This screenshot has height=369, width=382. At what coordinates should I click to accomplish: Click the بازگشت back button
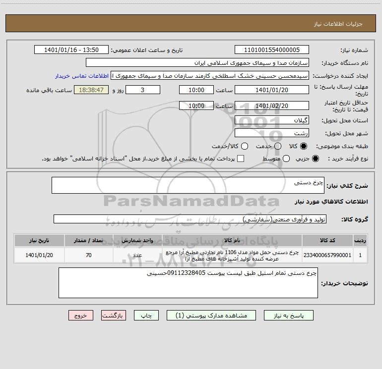pyautogui.click(x=114, y=316)
